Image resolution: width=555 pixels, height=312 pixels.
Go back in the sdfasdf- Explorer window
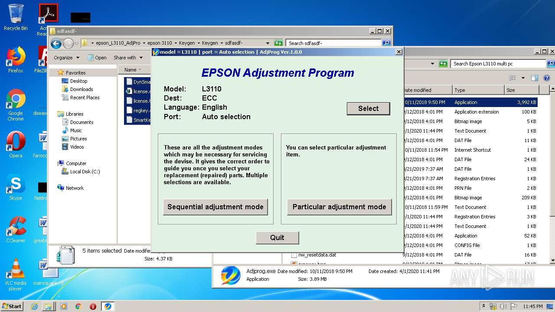coord(56,43)
